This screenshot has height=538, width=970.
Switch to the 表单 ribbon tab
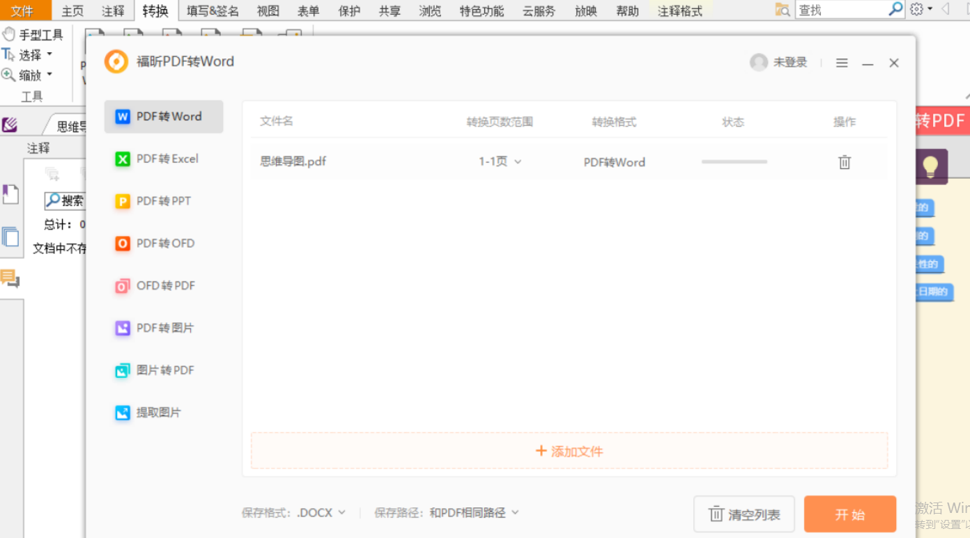[308, 11]
